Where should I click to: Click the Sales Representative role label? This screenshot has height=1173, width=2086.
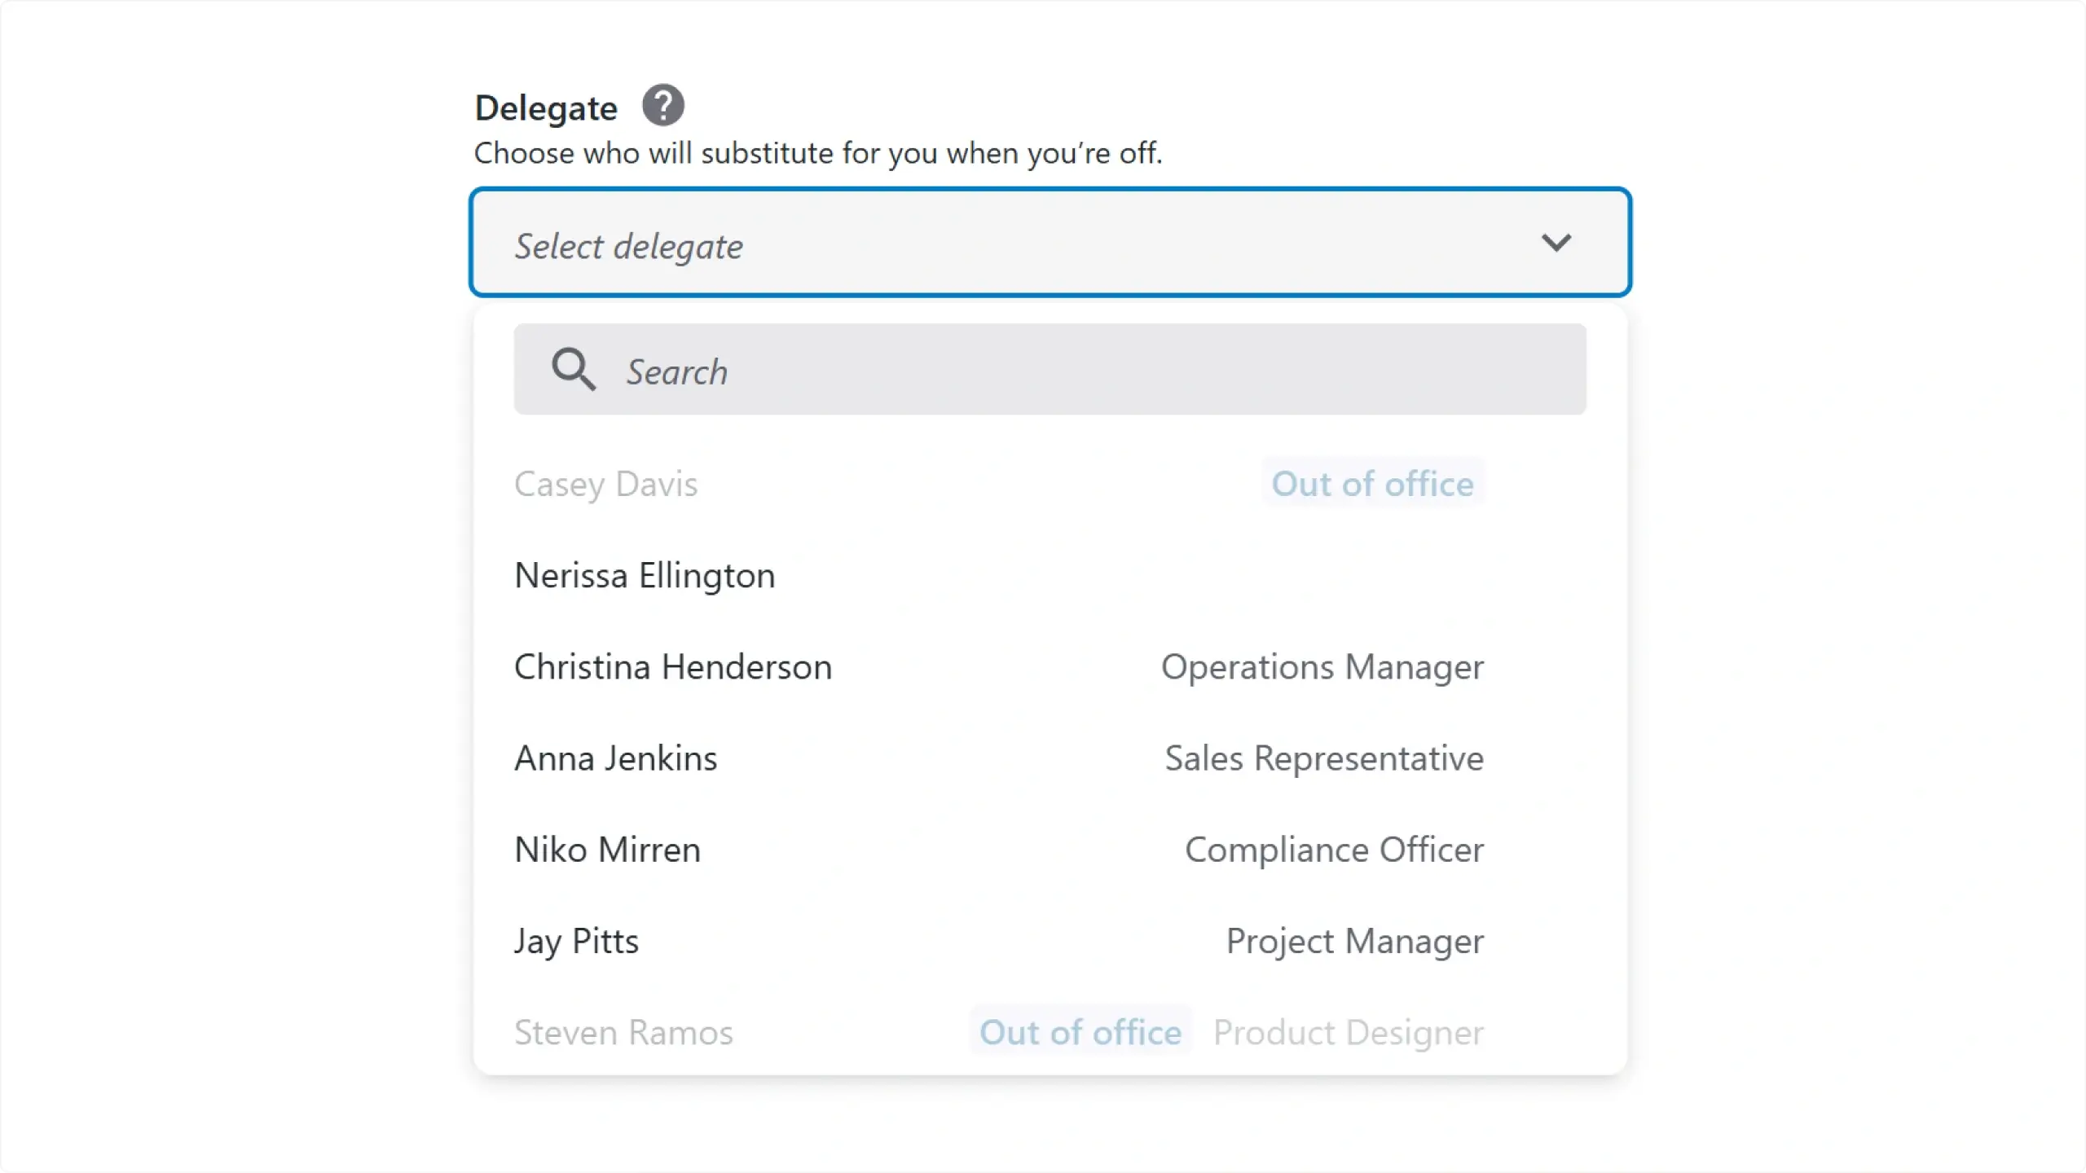(x=1324, y=758)
